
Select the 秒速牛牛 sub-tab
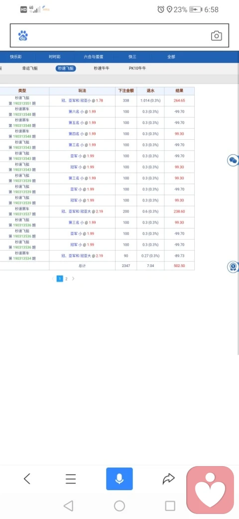102,68
